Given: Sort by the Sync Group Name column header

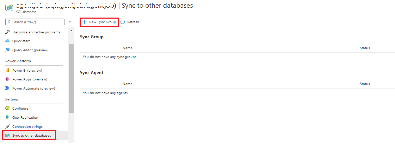Looking at the screenshot, I should point(128,48).
